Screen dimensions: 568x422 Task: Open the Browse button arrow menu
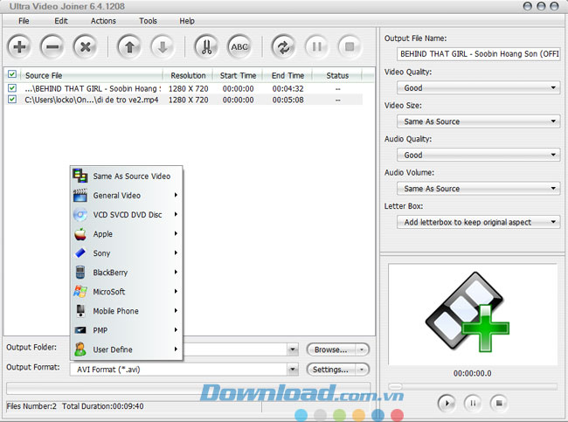pos(362,349)
